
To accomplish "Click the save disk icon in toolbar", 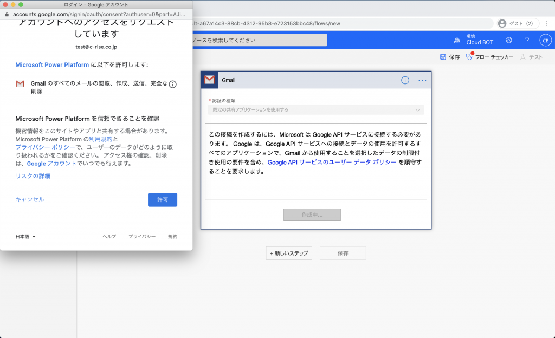I will click(443, 57).
